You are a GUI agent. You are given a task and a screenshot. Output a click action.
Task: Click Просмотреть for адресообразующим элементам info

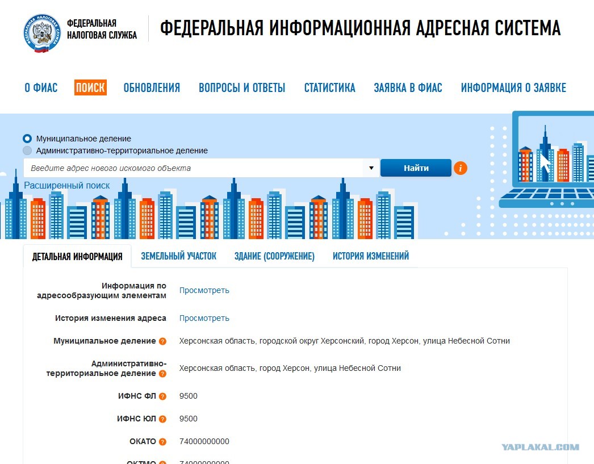click(204, 290)
